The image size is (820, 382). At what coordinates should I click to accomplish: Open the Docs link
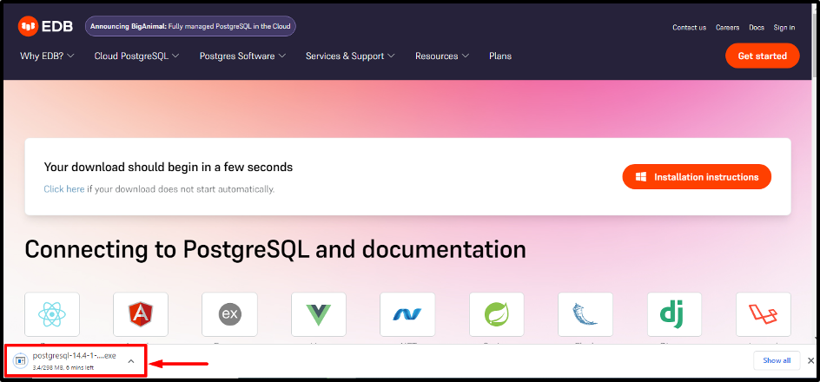(757, 28)
